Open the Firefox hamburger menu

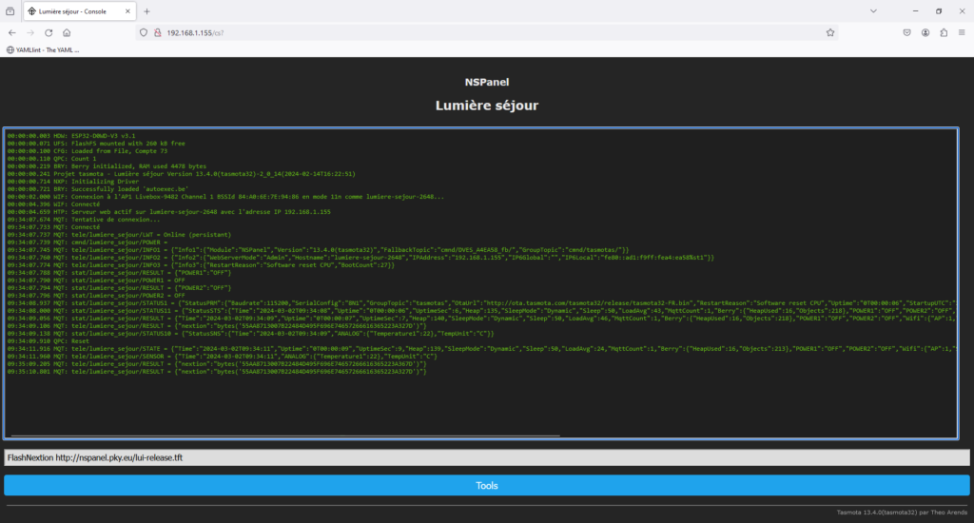tap(962, 33)
